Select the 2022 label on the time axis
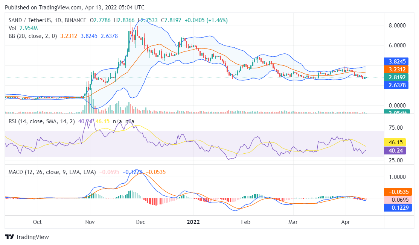 pos(193,222)
